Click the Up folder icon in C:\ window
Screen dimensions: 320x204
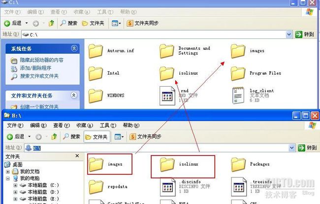point(51,23)
